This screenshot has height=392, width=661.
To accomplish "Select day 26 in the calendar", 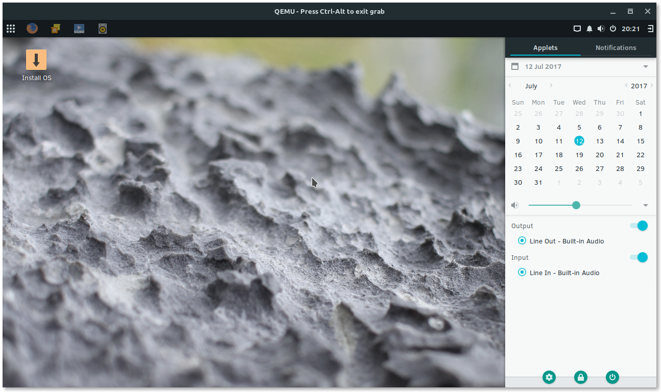I will [579, 169].
